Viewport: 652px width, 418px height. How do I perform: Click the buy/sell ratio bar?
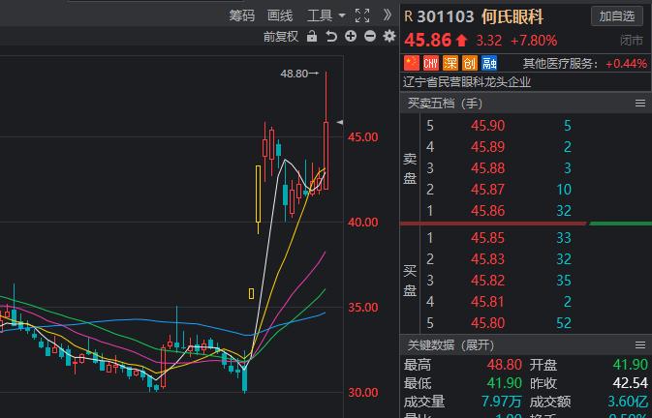526,224
